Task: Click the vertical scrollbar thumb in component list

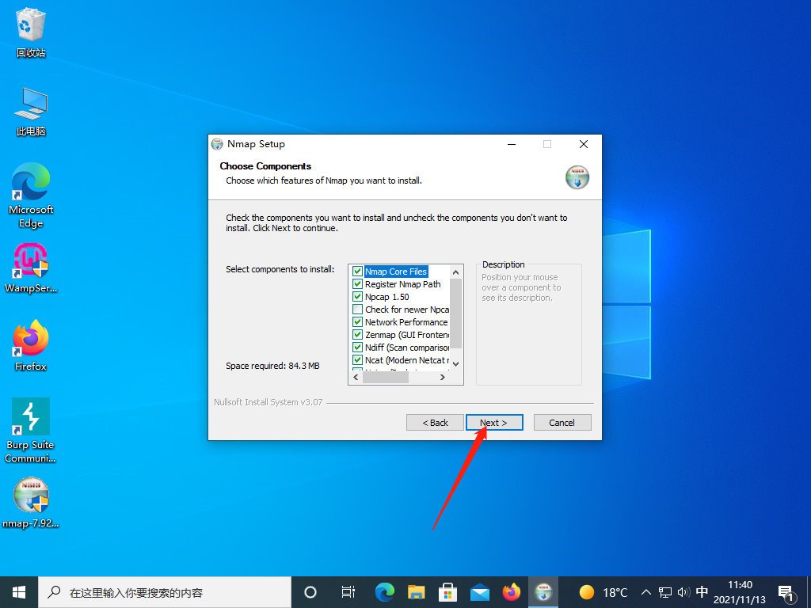Action: click(455, 313)
